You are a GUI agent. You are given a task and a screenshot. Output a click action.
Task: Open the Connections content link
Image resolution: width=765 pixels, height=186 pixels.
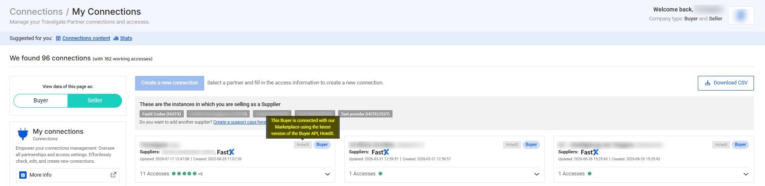[x=86, y=38]
